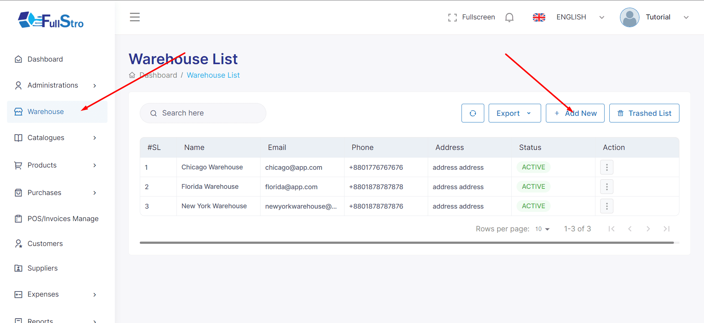
Task: Open the Export dropdown
Action: 514,113
